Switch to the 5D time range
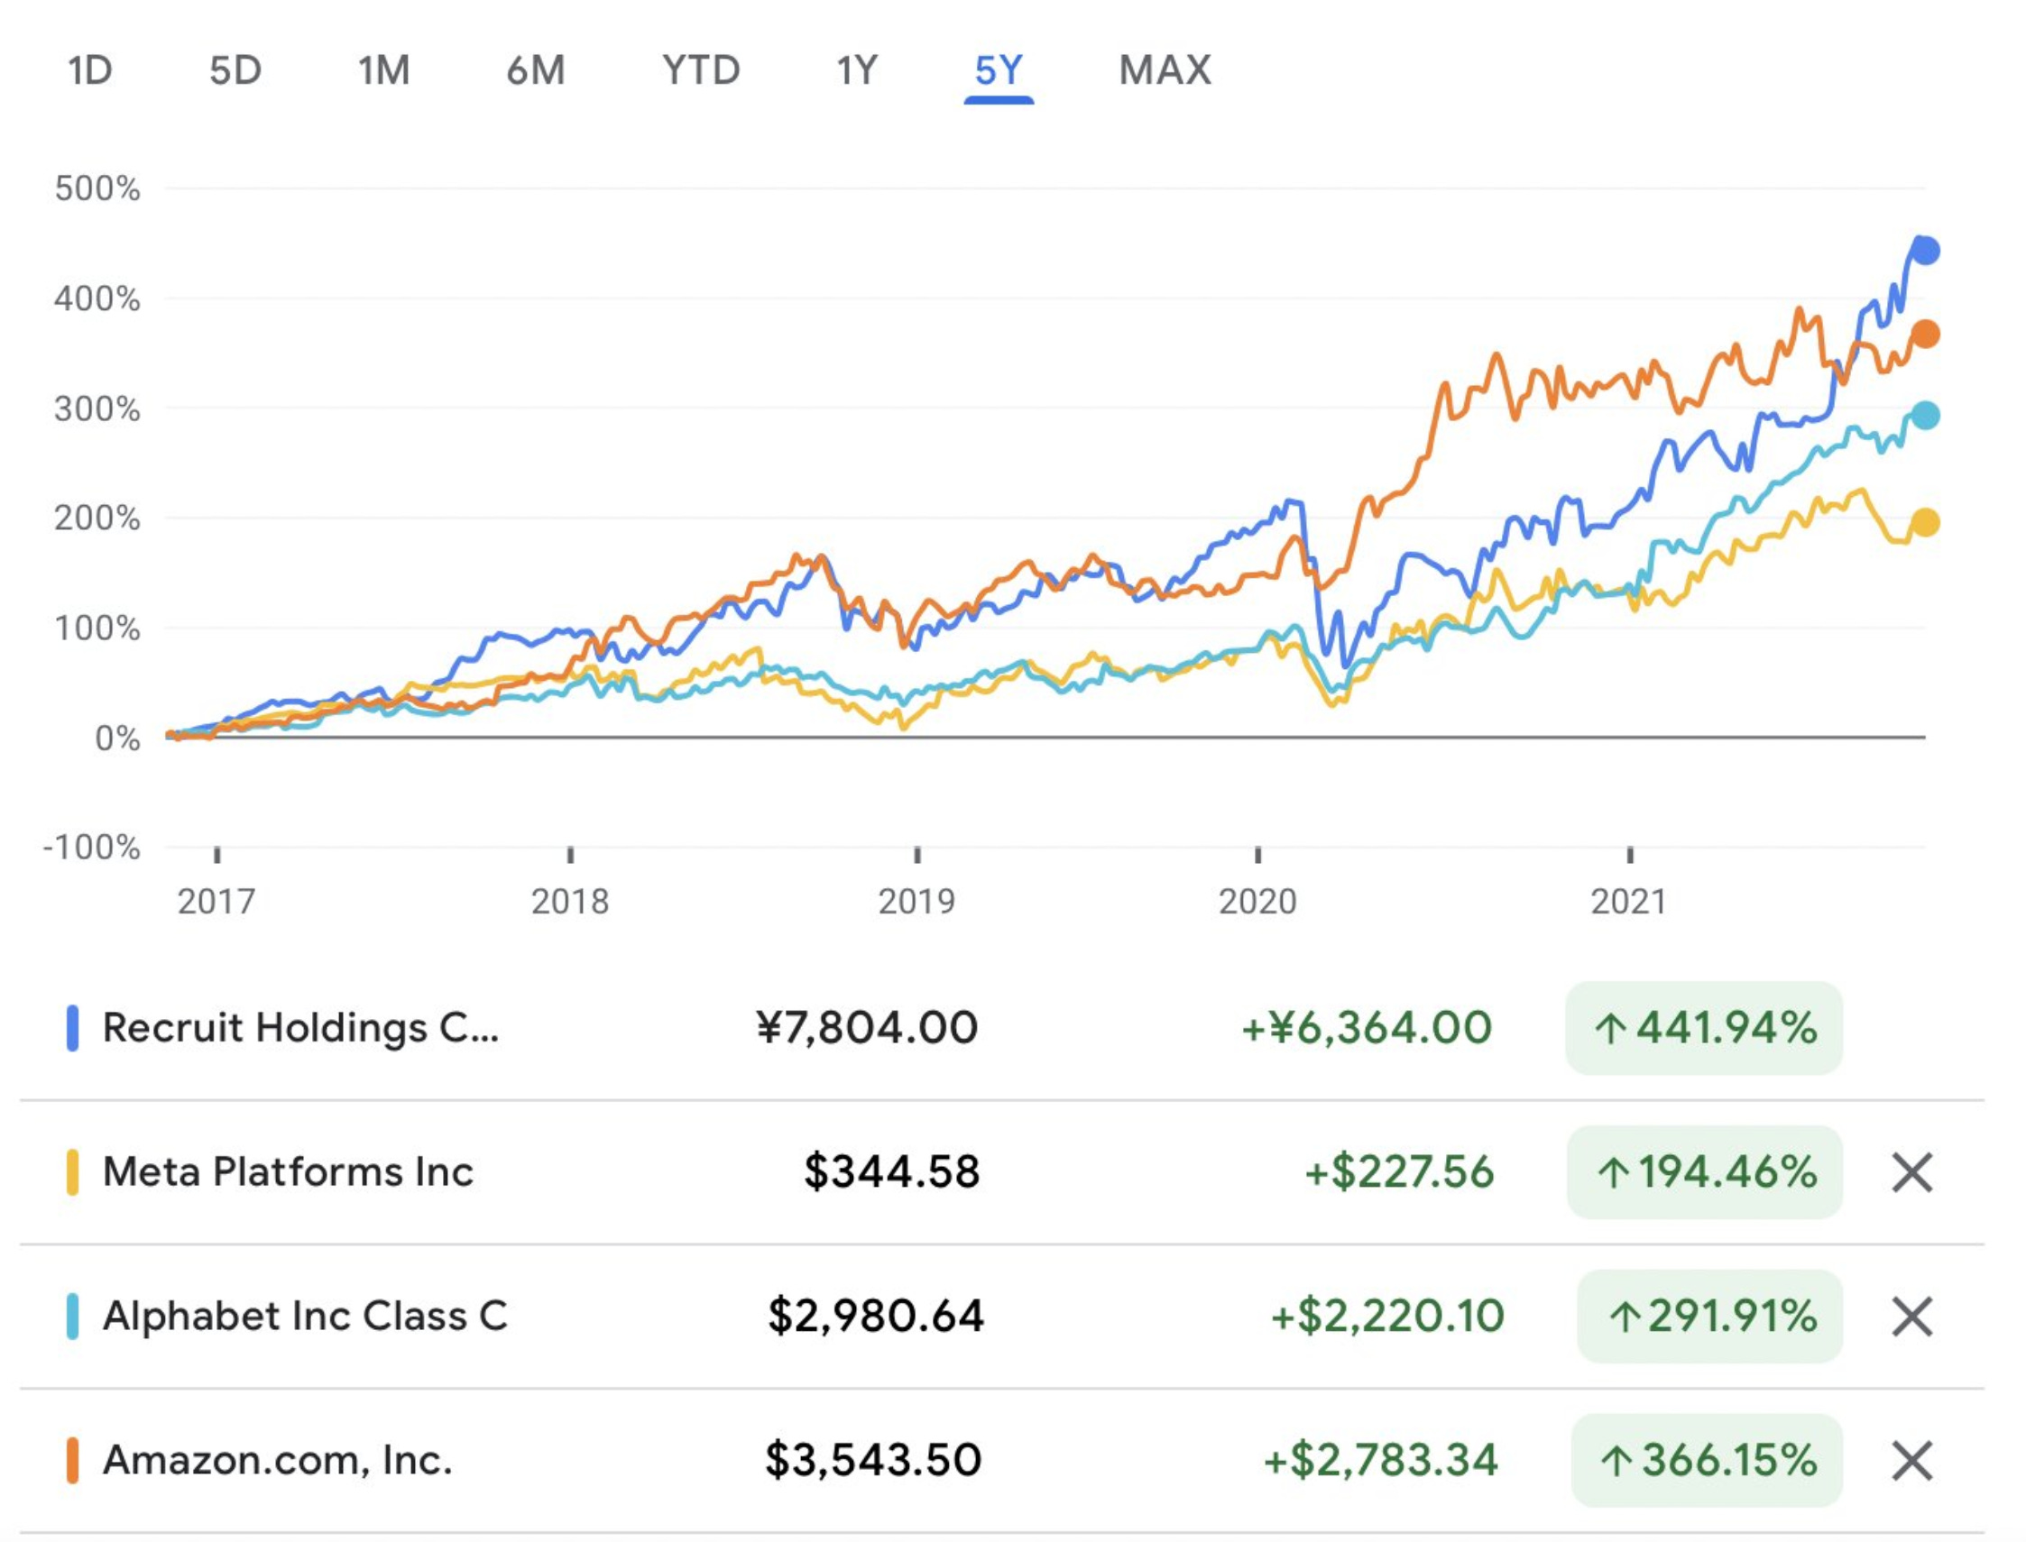 pyautogui.click(x=235, y=70)
